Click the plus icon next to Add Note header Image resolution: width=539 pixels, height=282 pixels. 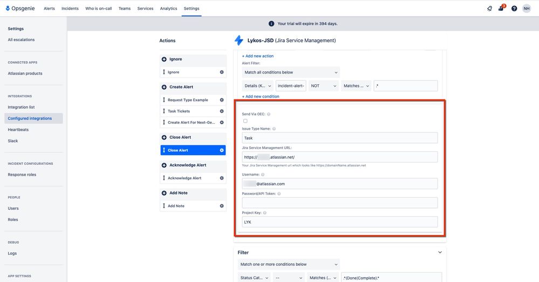164,193
